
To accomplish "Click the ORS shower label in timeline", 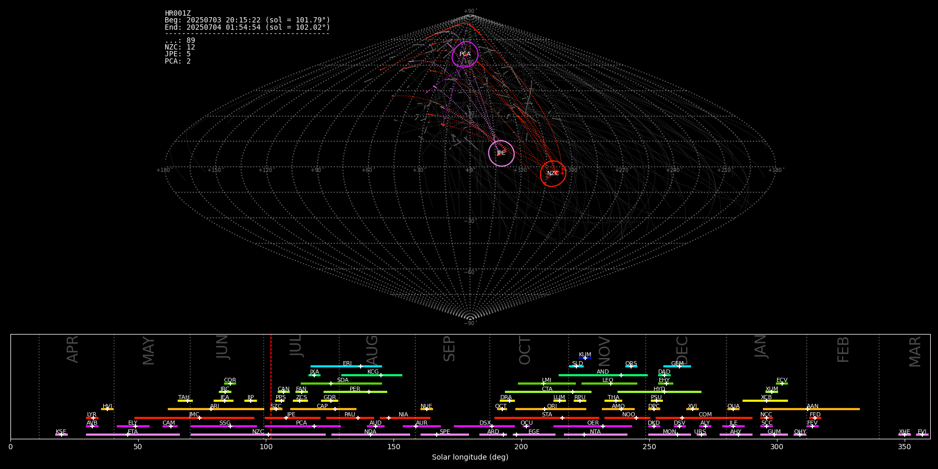I will coord(631,364).
